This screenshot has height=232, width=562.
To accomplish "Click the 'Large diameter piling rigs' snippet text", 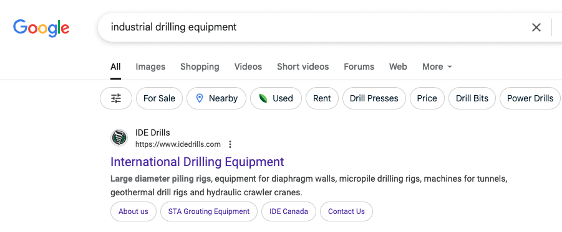I will (x=160, y=179).
